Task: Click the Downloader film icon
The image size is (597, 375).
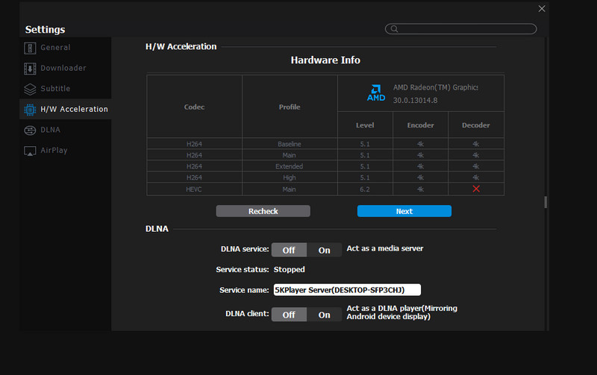Action: (x=30, y=69)
